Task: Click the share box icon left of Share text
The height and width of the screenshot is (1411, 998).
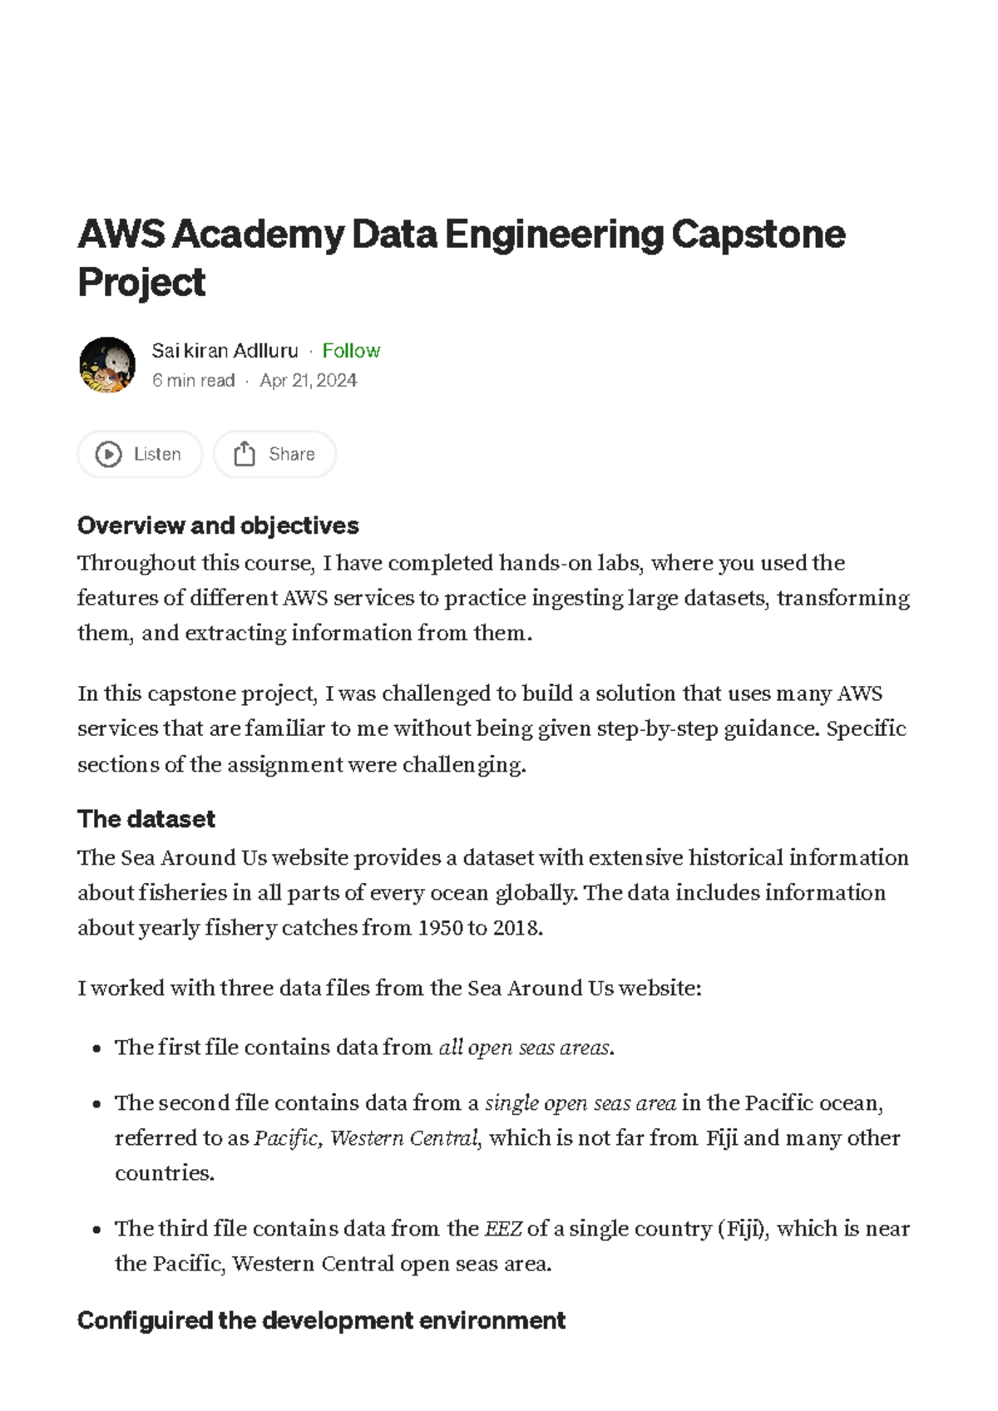Action: 246,454
